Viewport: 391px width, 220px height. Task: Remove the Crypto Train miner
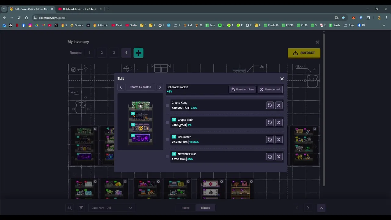(x=279, y=123)
